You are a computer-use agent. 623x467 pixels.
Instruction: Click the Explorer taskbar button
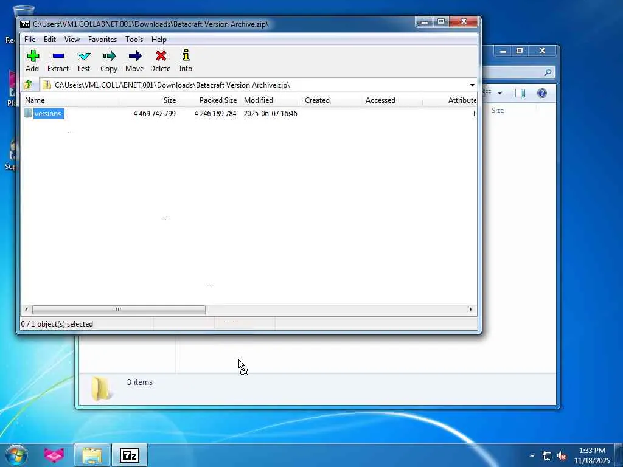(92, 455)
